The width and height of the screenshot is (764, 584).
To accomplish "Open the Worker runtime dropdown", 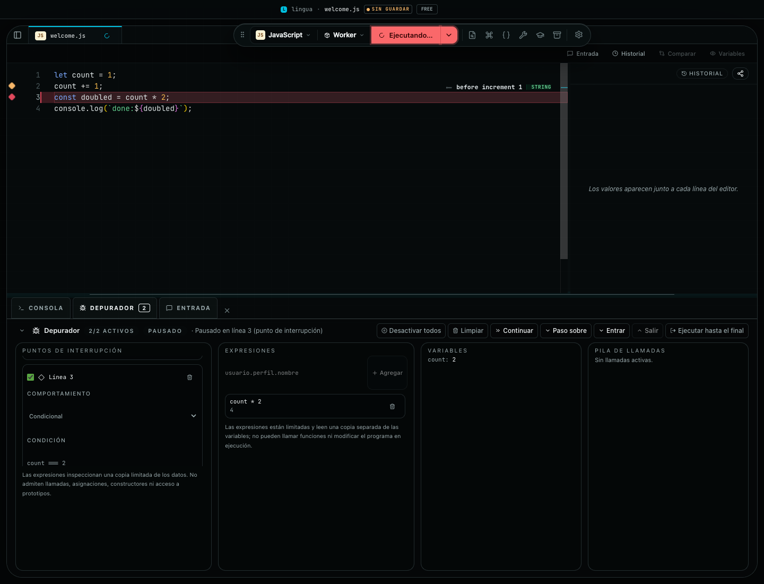I will (344, 35).
